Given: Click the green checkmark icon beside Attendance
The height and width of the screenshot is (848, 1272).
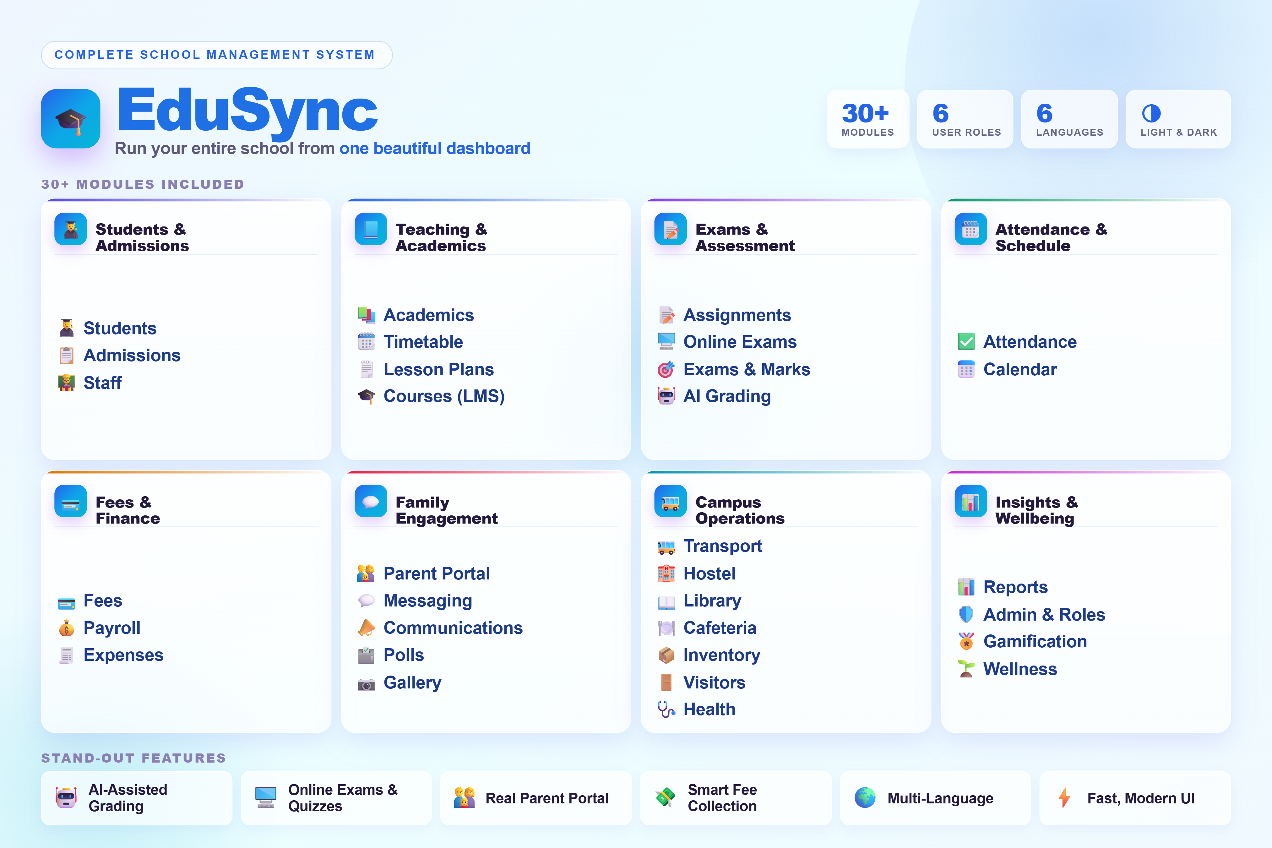Looking at the screenshot, I should click(x=966, y=342).
